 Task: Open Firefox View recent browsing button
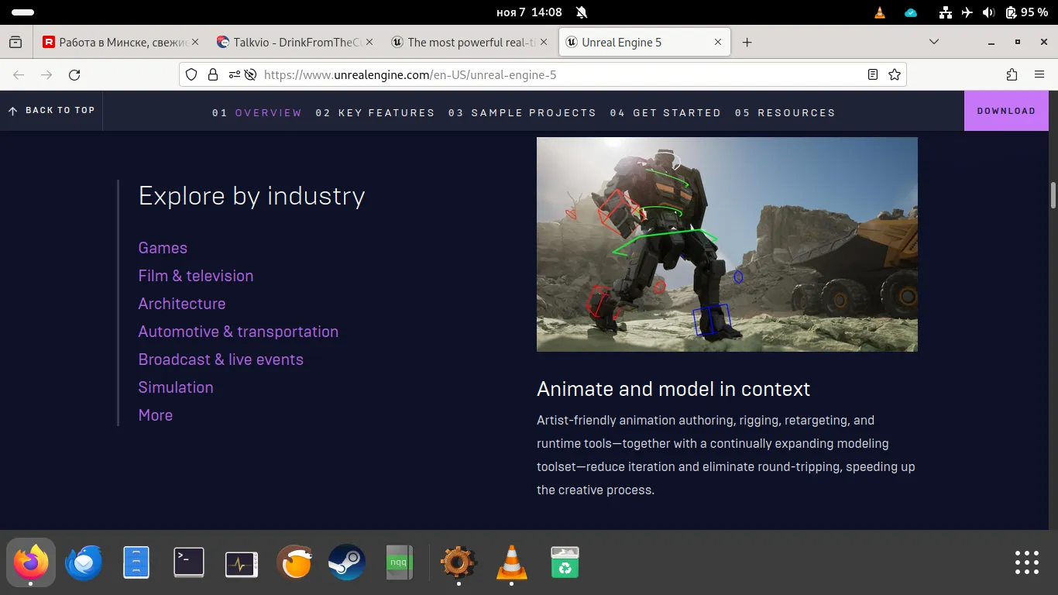15,42
